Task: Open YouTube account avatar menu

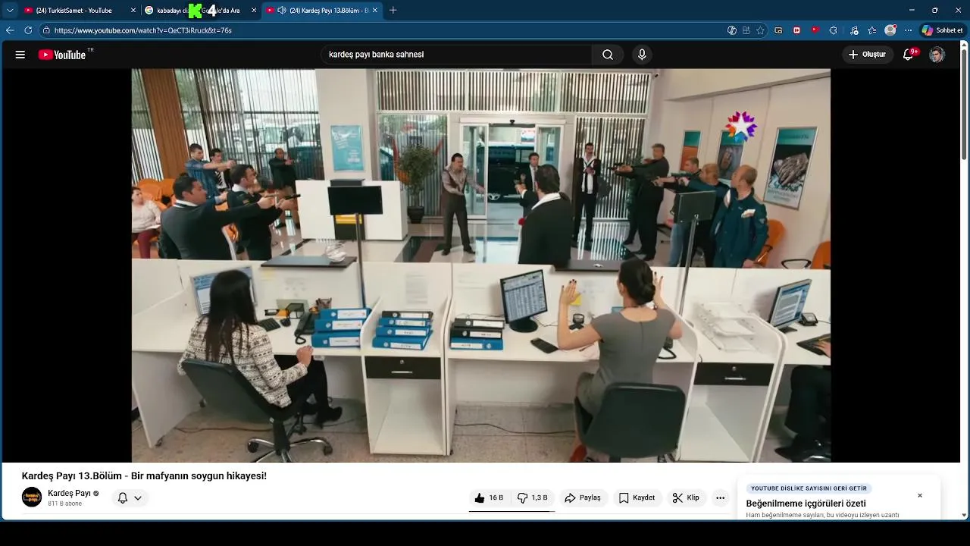Action: point(937,55)
